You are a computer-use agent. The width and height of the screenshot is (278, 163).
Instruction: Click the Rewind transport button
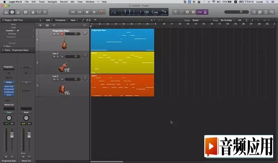click(x=73, y=12)
